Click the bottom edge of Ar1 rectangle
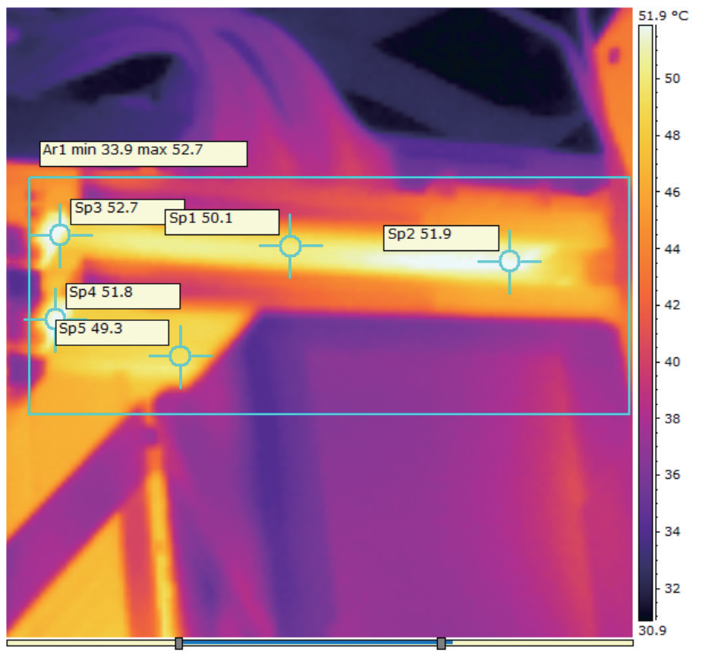The height and width of the screenshot is (654, 702). tap(329, 413)
